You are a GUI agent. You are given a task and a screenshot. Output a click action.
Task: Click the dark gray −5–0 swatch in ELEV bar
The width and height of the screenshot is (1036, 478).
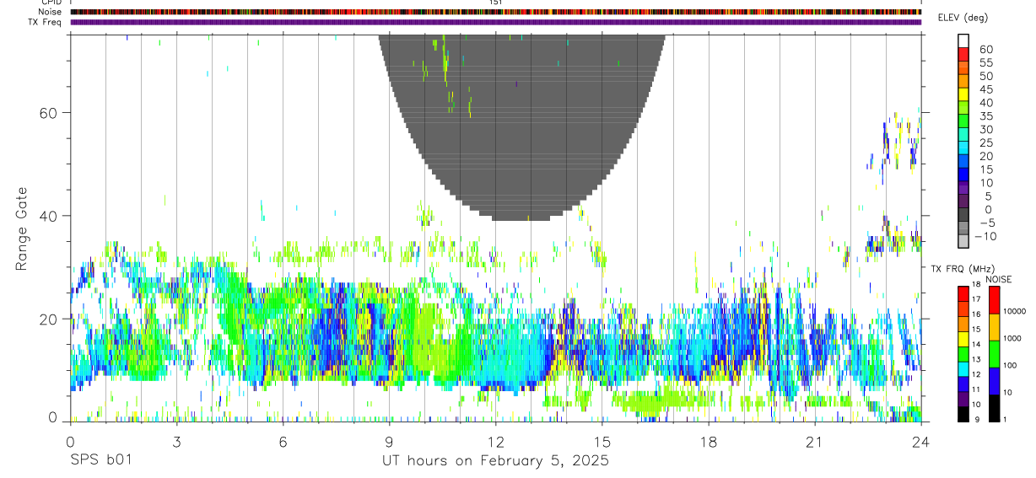(x=963, y=215)
